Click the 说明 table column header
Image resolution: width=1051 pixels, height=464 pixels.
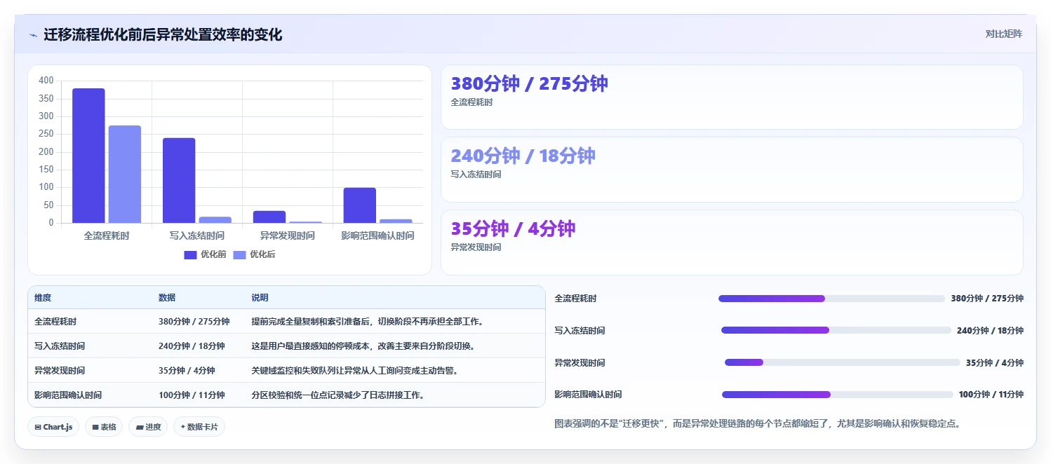click(x=260, y=298)
